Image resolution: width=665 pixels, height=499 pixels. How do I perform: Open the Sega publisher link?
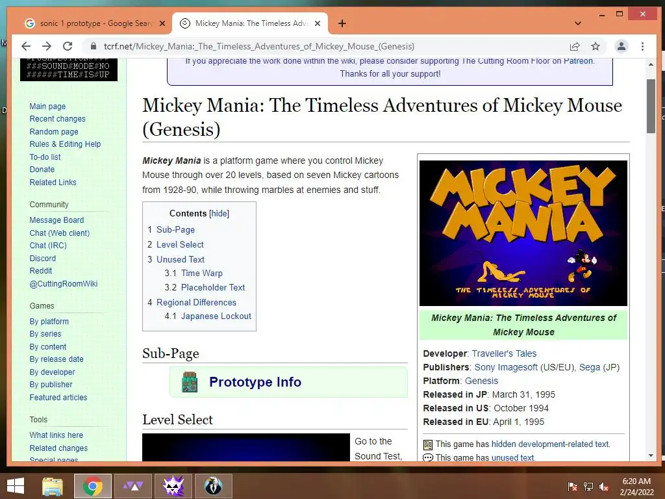pos(590,367)
